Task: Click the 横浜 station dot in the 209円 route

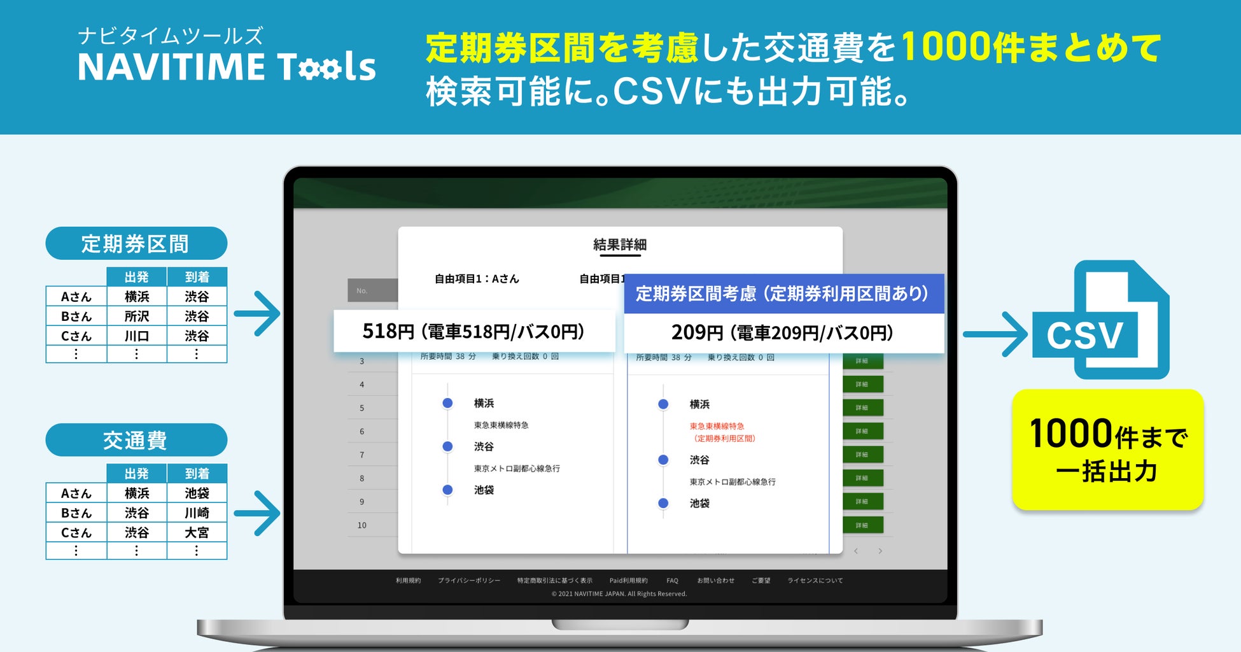Action: pyautogui.click(x=663, y=404)
